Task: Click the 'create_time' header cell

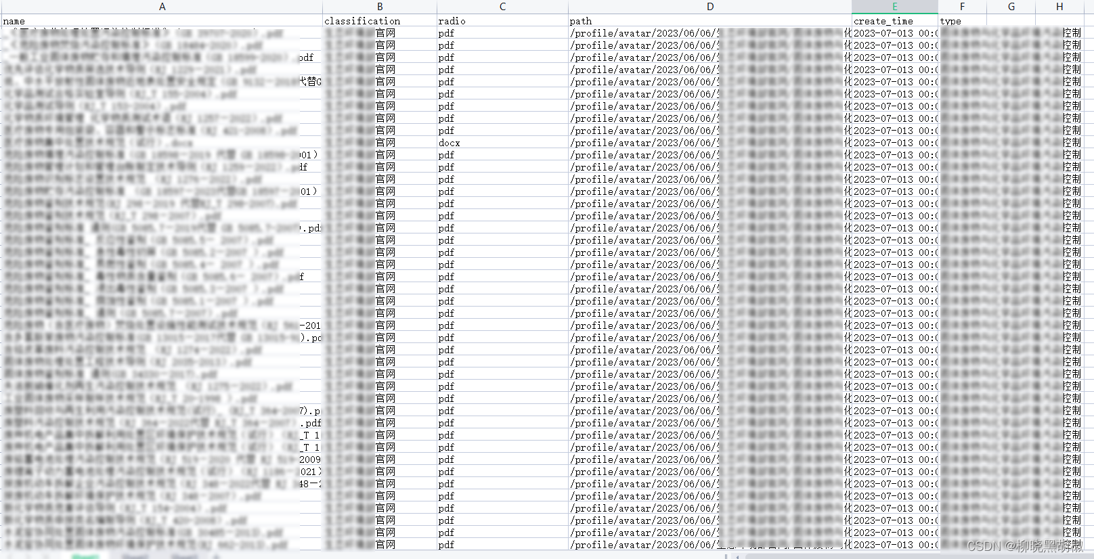Action: [x=894, y=21]
